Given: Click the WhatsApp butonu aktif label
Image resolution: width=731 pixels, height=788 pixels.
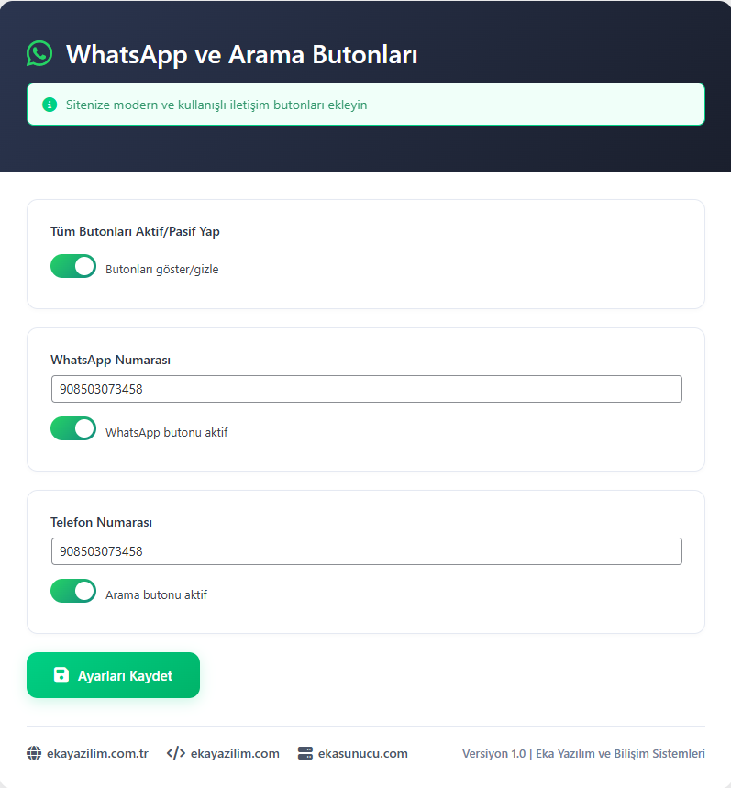Looking at the screenshot, I should (x=166, y=432).
